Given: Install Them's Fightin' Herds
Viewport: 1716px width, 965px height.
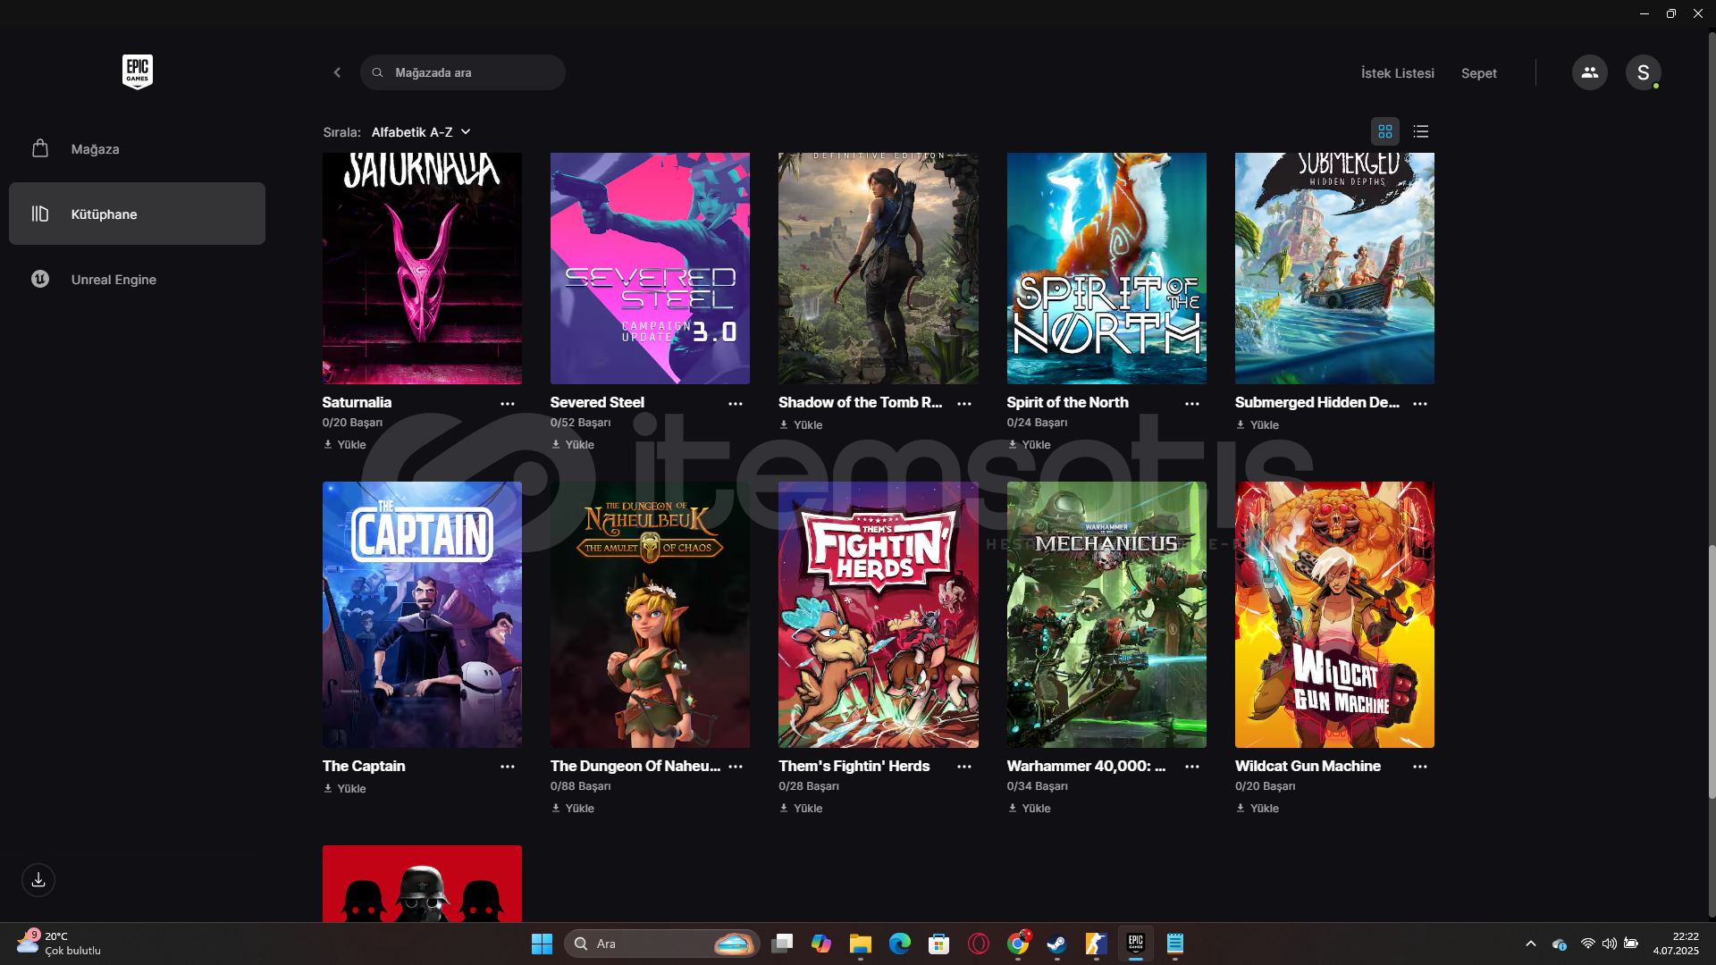Looking at the screenshot, I should point(801,808).
